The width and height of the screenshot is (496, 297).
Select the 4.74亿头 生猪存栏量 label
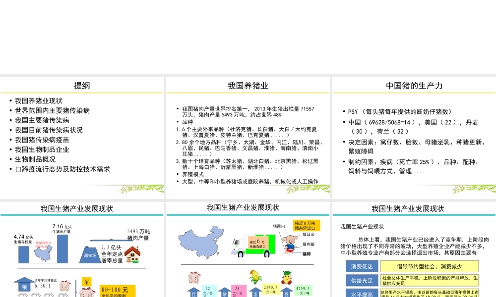pyautogui.click(x=23, y=239)
